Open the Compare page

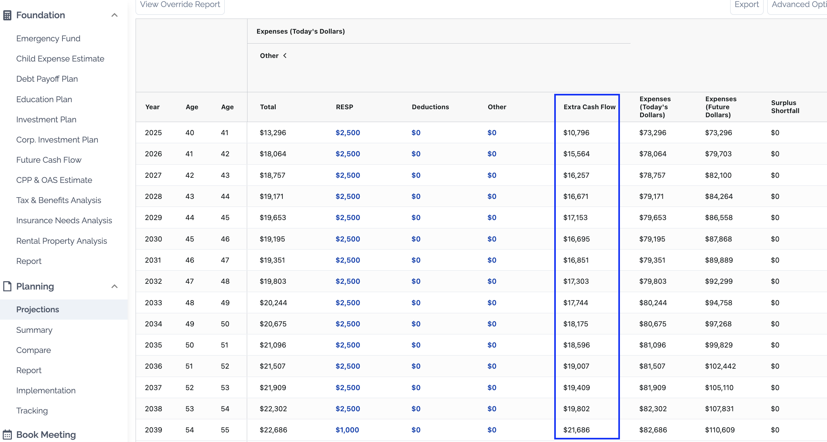(x=33, y=350)
